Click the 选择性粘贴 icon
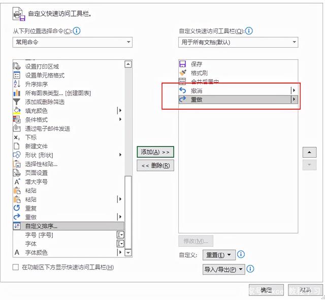325x300 pixels. (17, 164)
